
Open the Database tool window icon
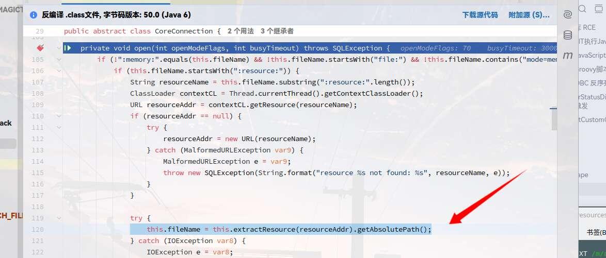(568, 35)
